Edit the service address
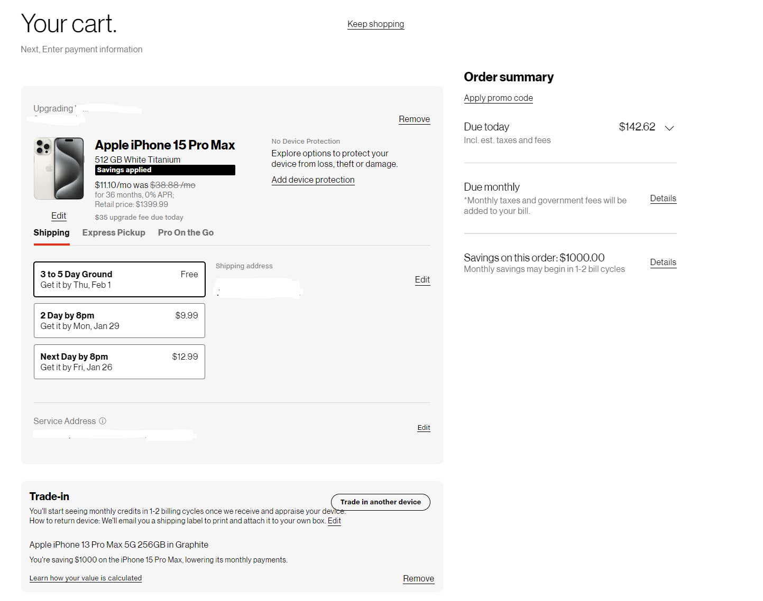The image size is (763, 601). (x=424, y=428)
